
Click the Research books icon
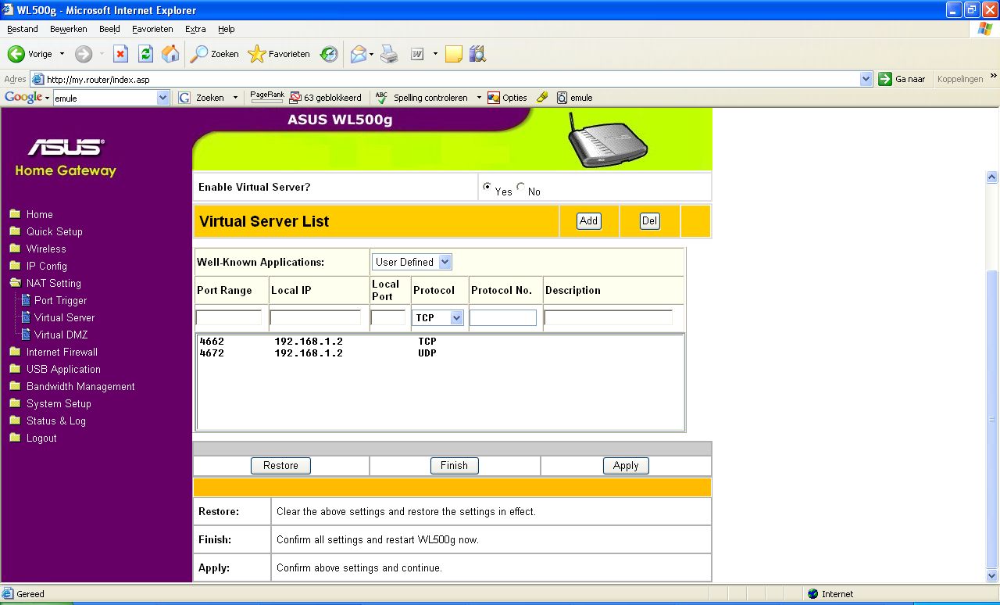pyautogui.click(x=477, y=54)
